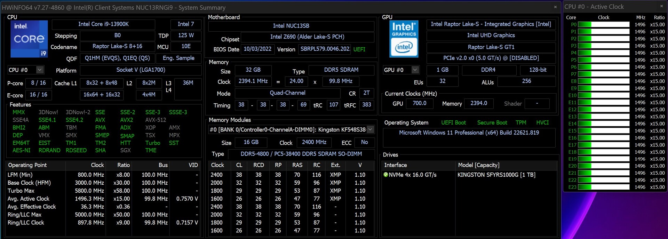The width and height of the screenshot is (668, 239).
Task: Click the QDF Q1HM (EVQS), Q1EQ (QS) field
Action: [x=118, y=58]
